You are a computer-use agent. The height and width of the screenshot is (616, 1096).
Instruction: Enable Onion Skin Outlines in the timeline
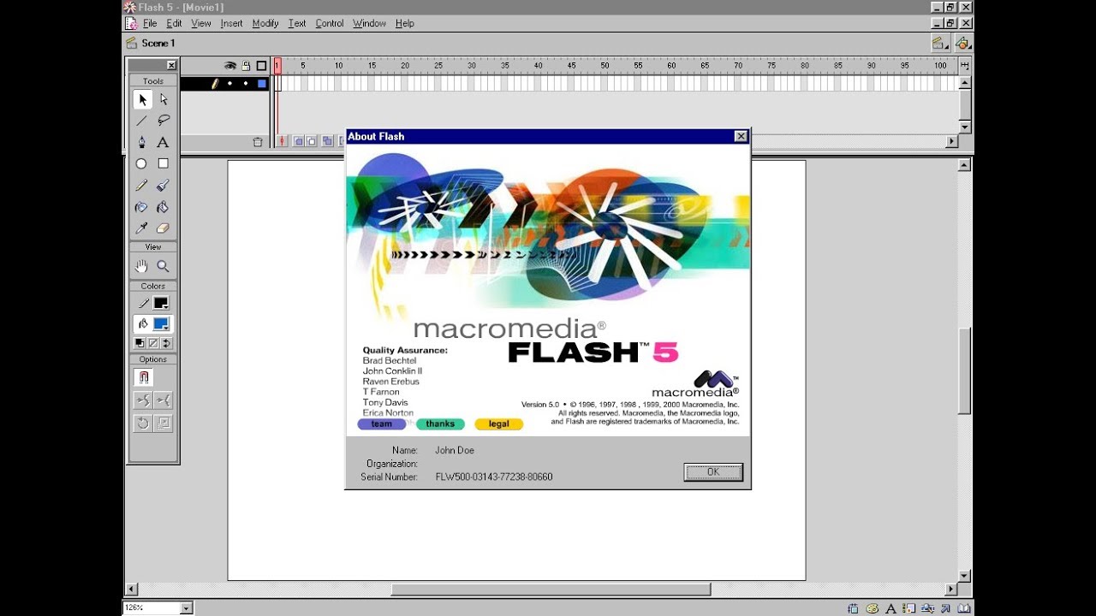click(x=313, y=141)
